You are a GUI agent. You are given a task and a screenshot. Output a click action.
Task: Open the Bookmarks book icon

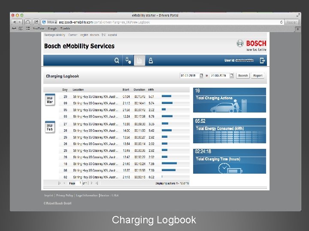click(21, 29)
